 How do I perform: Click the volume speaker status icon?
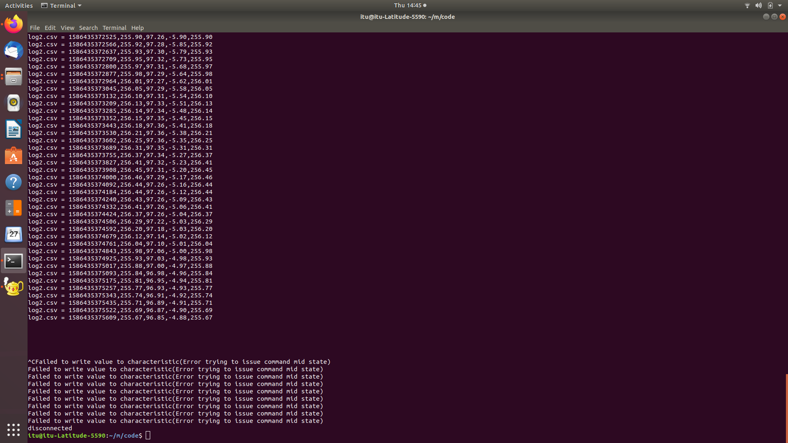point(758,5)
